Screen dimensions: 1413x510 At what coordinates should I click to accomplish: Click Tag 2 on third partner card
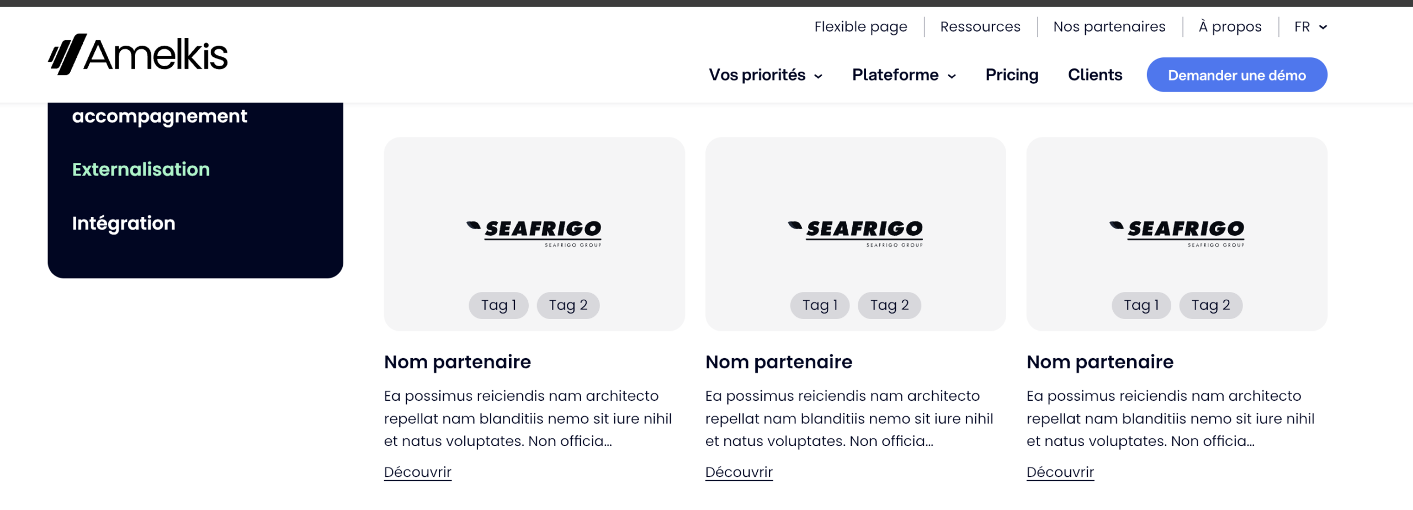click(1210, 305)
